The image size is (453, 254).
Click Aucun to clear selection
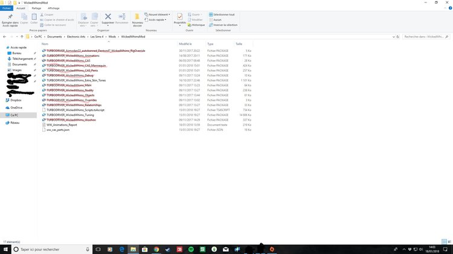tap(215, 20)
